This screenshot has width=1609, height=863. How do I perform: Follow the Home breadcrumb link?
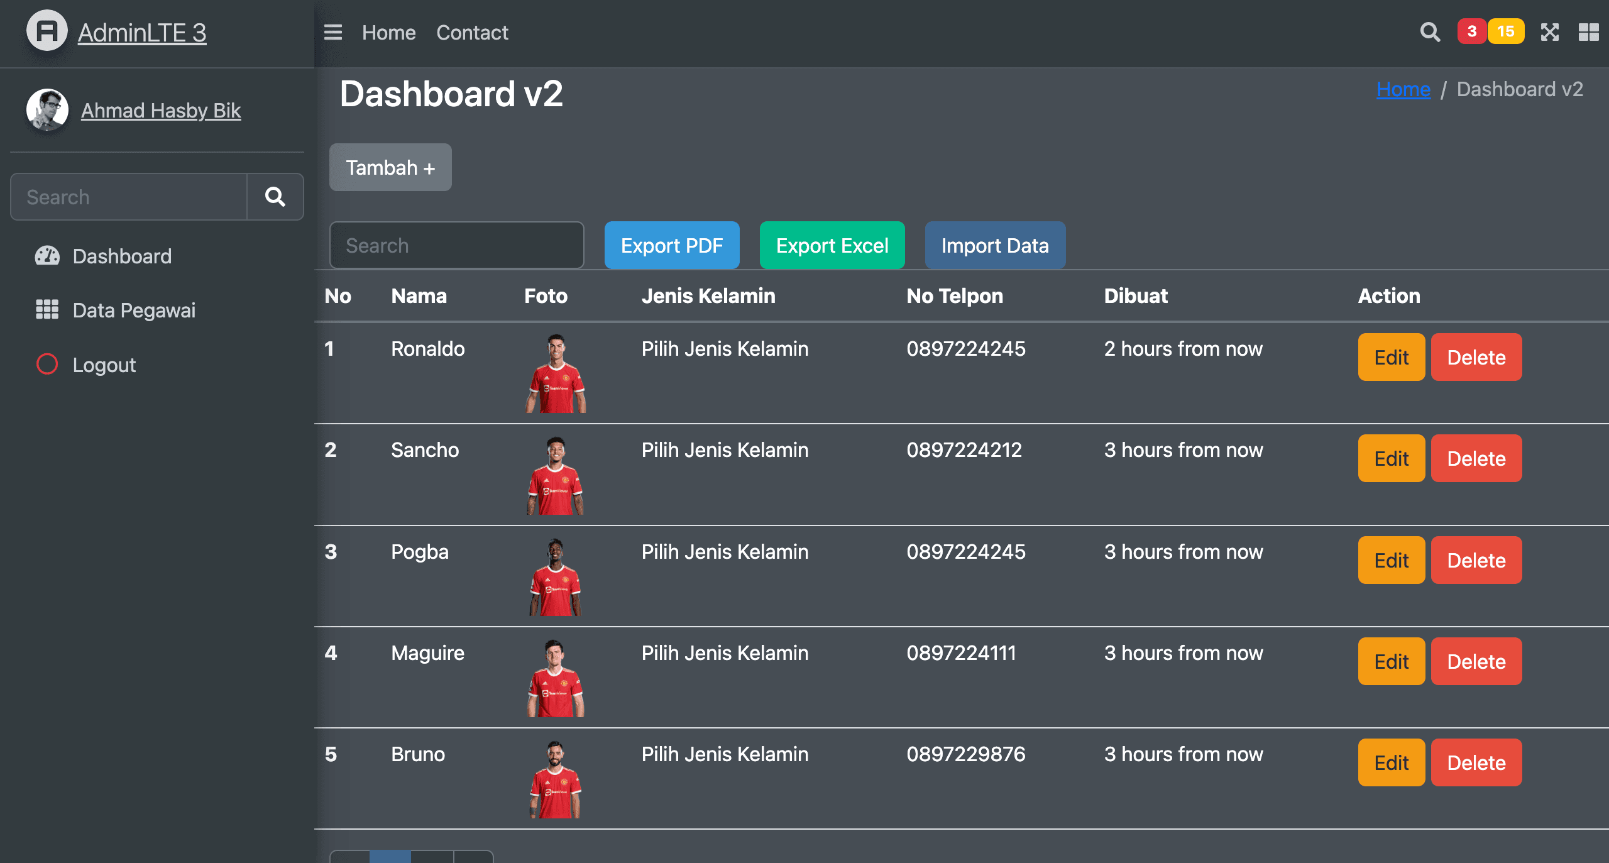1403,89
